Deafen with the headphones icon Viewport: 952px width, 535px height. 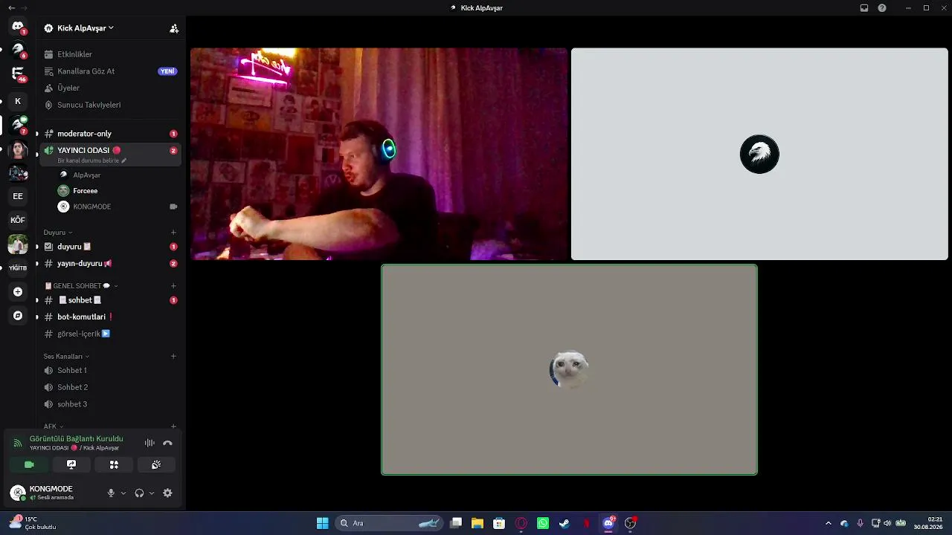pyautogui.click(x=139, y=493)
